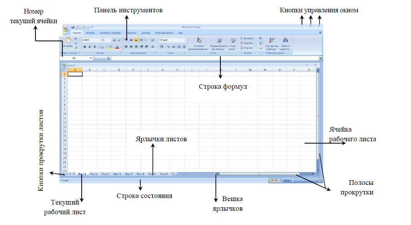Open the Insert Function fx button
The image size is (411, 225).
point(108,58)
